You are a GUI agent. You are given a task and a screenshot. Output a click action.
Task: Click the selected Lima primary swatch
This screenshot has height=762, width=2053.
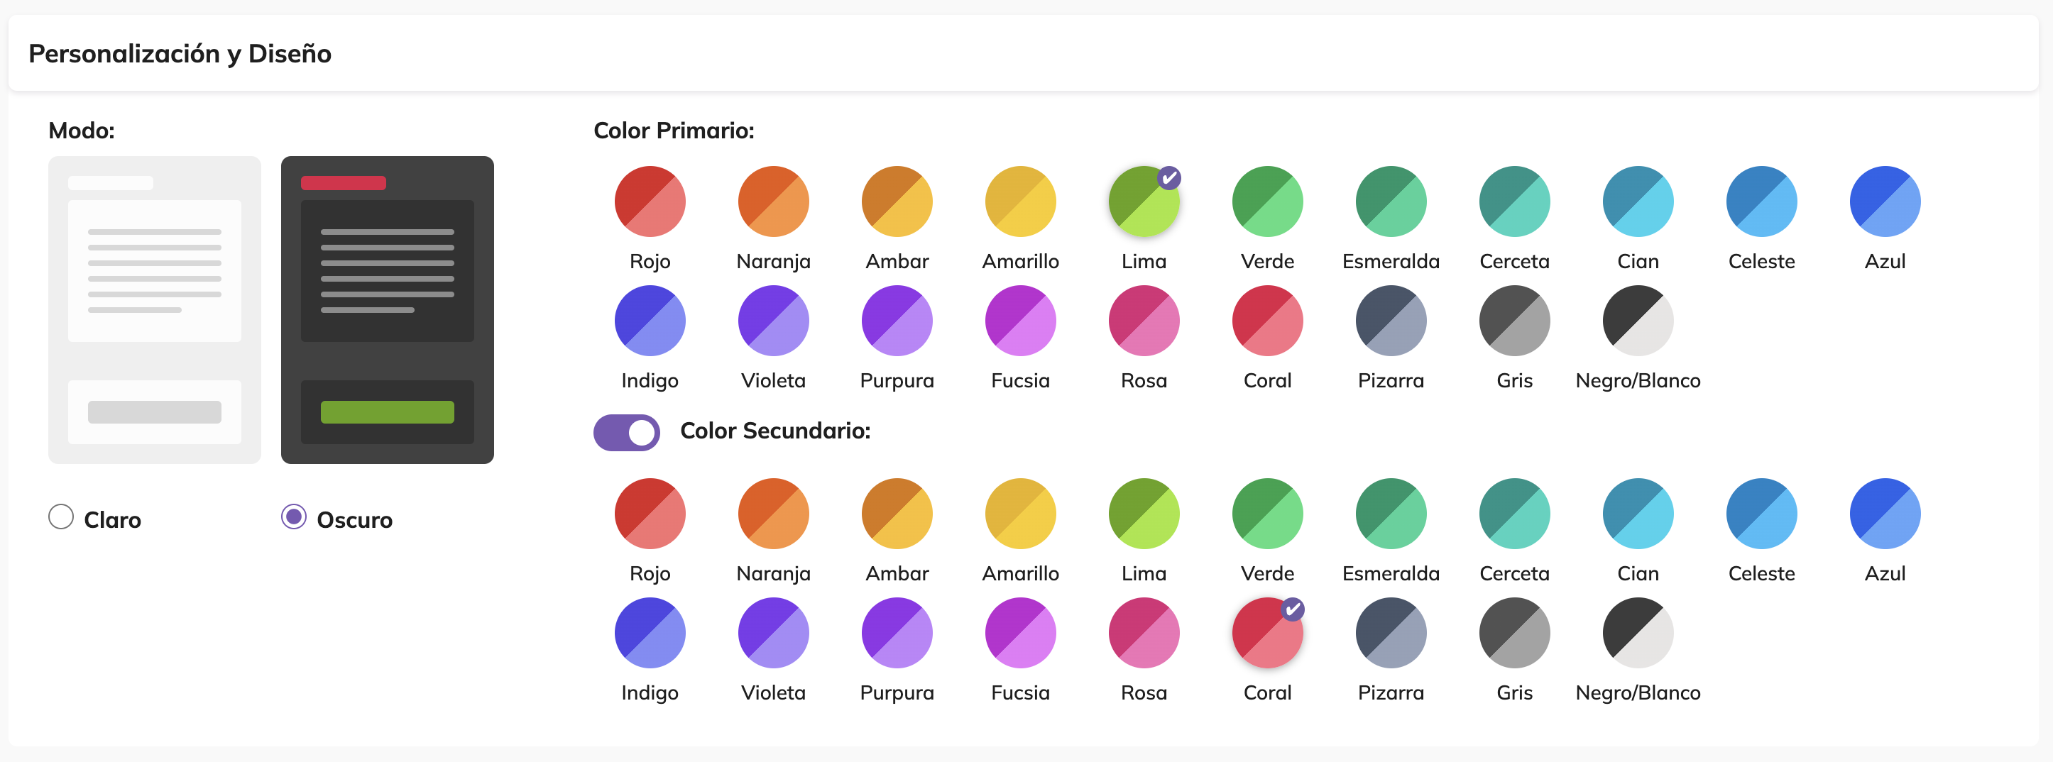click(1144, 201)
